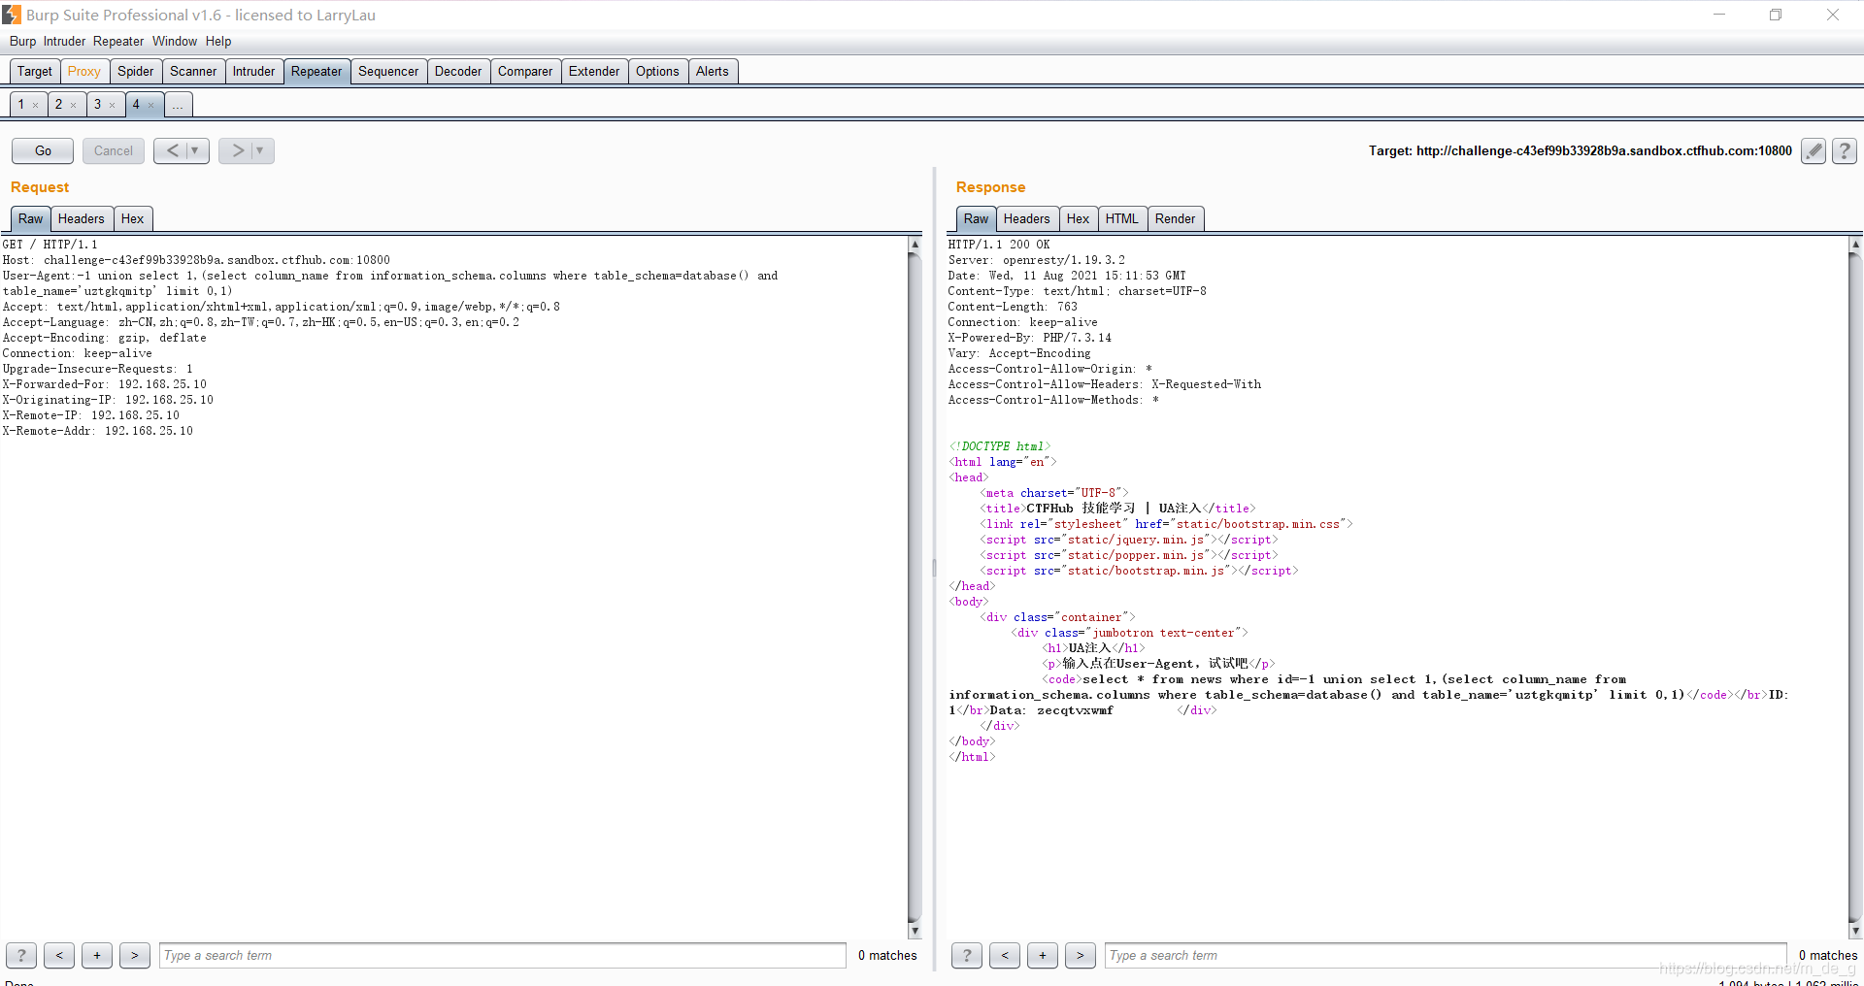Screen dimensions: 1864x986
Task: Show request Hex view
Action: tap(133, 218)
